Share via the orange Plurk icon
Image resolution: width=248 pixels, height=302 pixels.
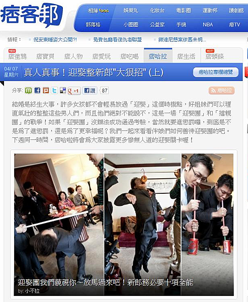46,90
